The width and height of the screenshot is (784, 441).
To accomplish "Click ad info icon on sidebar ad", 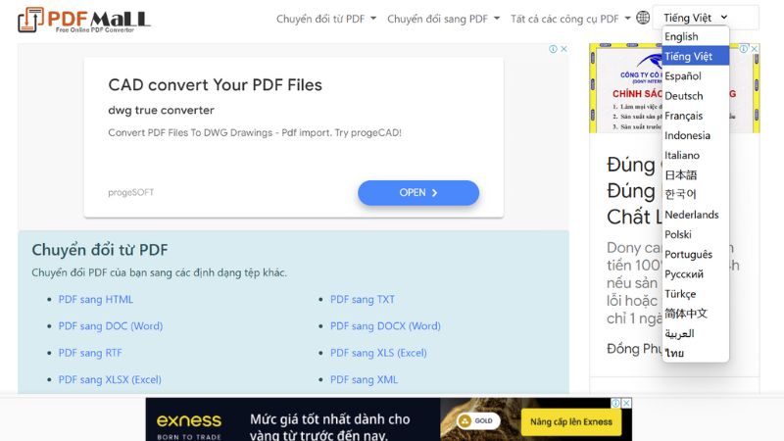I will pos(744,48).
